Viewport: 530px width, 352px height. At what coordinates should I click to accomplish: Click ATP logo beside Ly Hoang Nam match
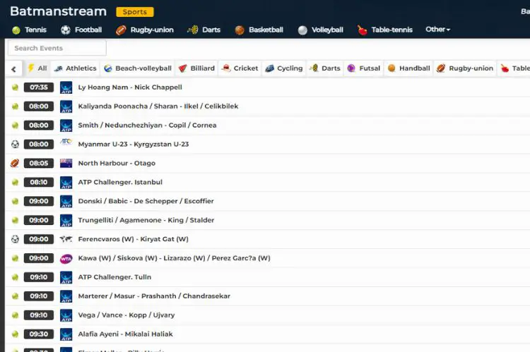pyautogui.click(x=66, y=87)
